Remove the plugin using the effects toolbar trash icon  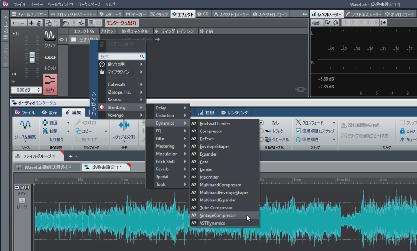click(39, 23)
